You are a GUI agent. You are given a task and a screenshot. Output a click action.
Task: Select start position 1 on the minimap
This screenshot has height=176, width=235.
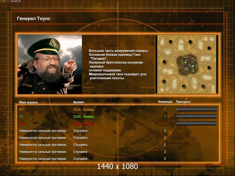pyautogui.click(x=164, y=82)
